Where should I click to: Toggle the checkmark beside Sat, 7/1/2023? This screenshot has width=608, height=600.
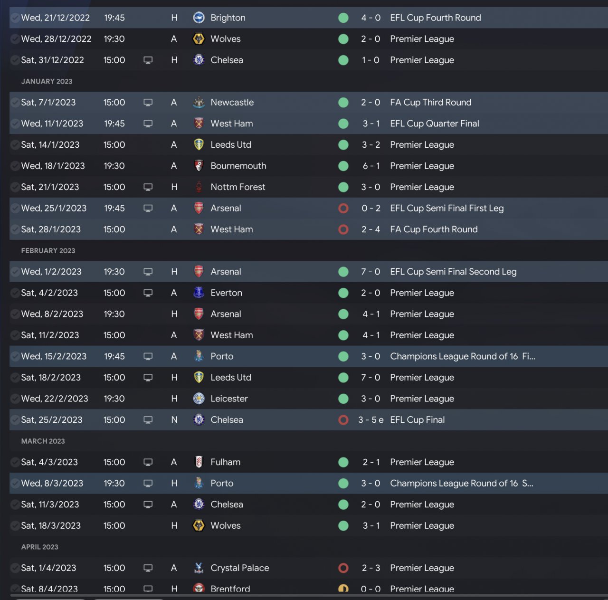[15, 102]
